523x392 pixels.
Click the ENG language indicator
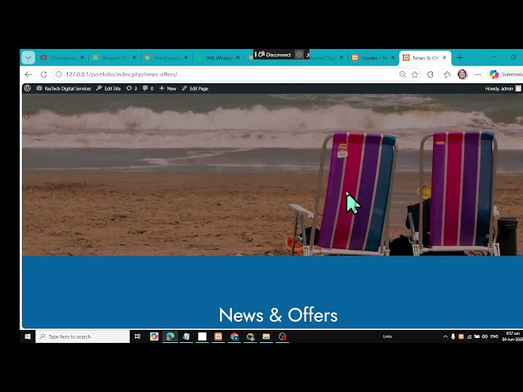[494, 336]
